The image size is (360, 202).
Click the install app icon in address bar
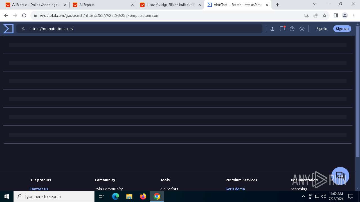point(307,15)
